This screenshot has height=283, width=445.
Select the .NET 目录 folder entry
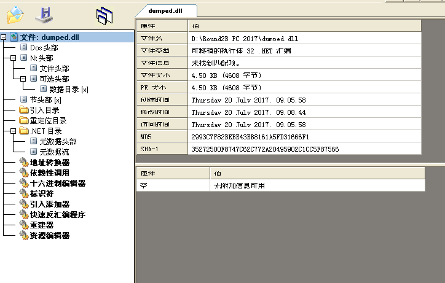click(x=46, y=131)
